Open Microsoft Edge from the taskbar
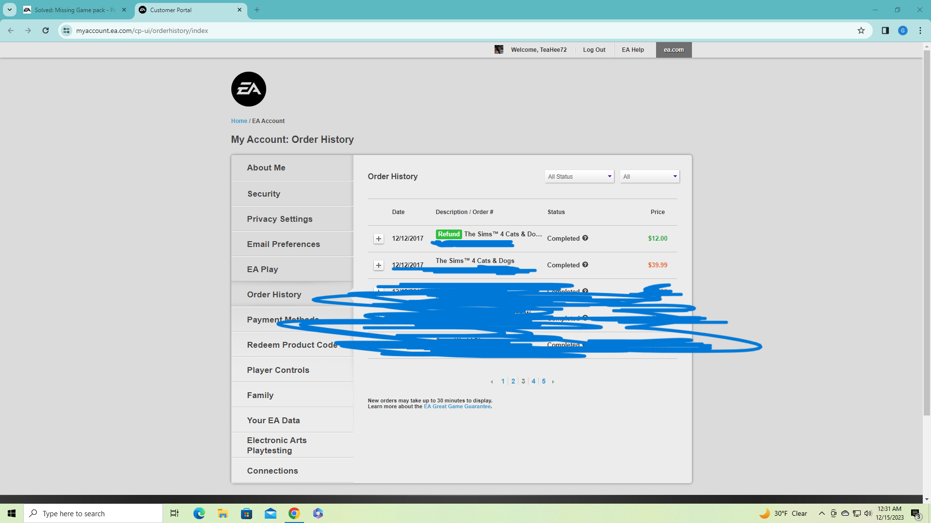 tap(199, 513)
